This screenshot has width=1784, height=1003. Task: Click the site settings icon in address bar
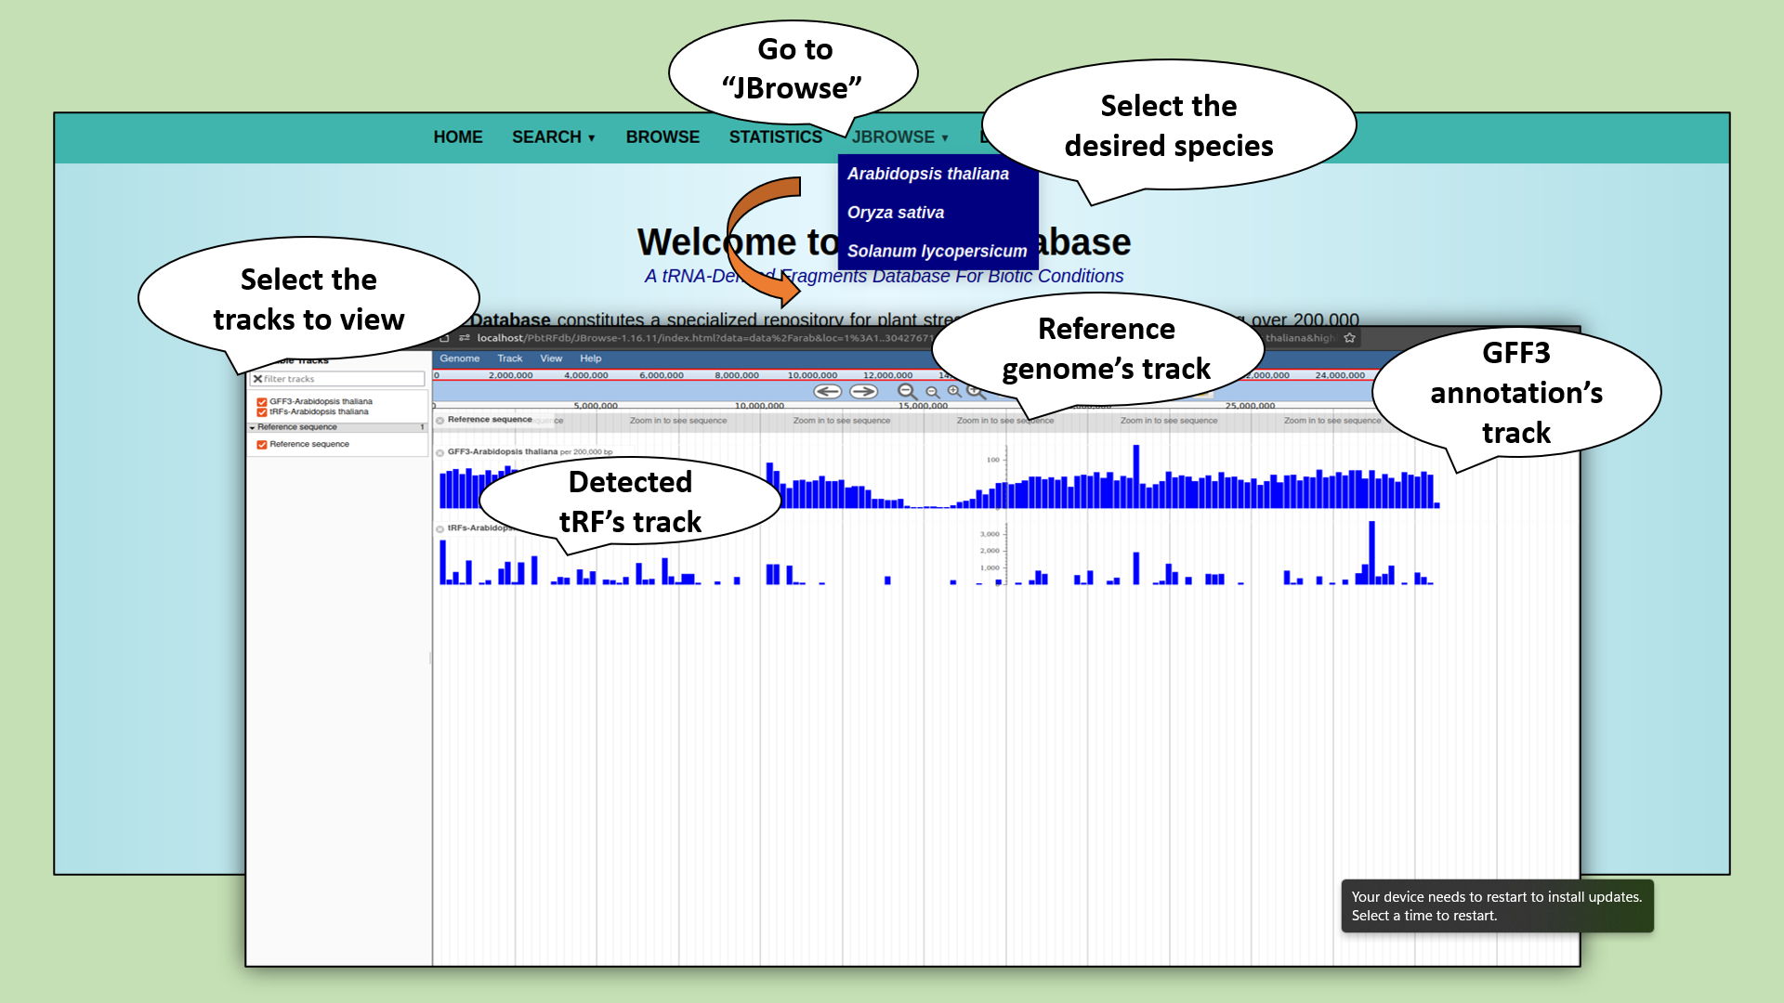click(x=465, y=338)
